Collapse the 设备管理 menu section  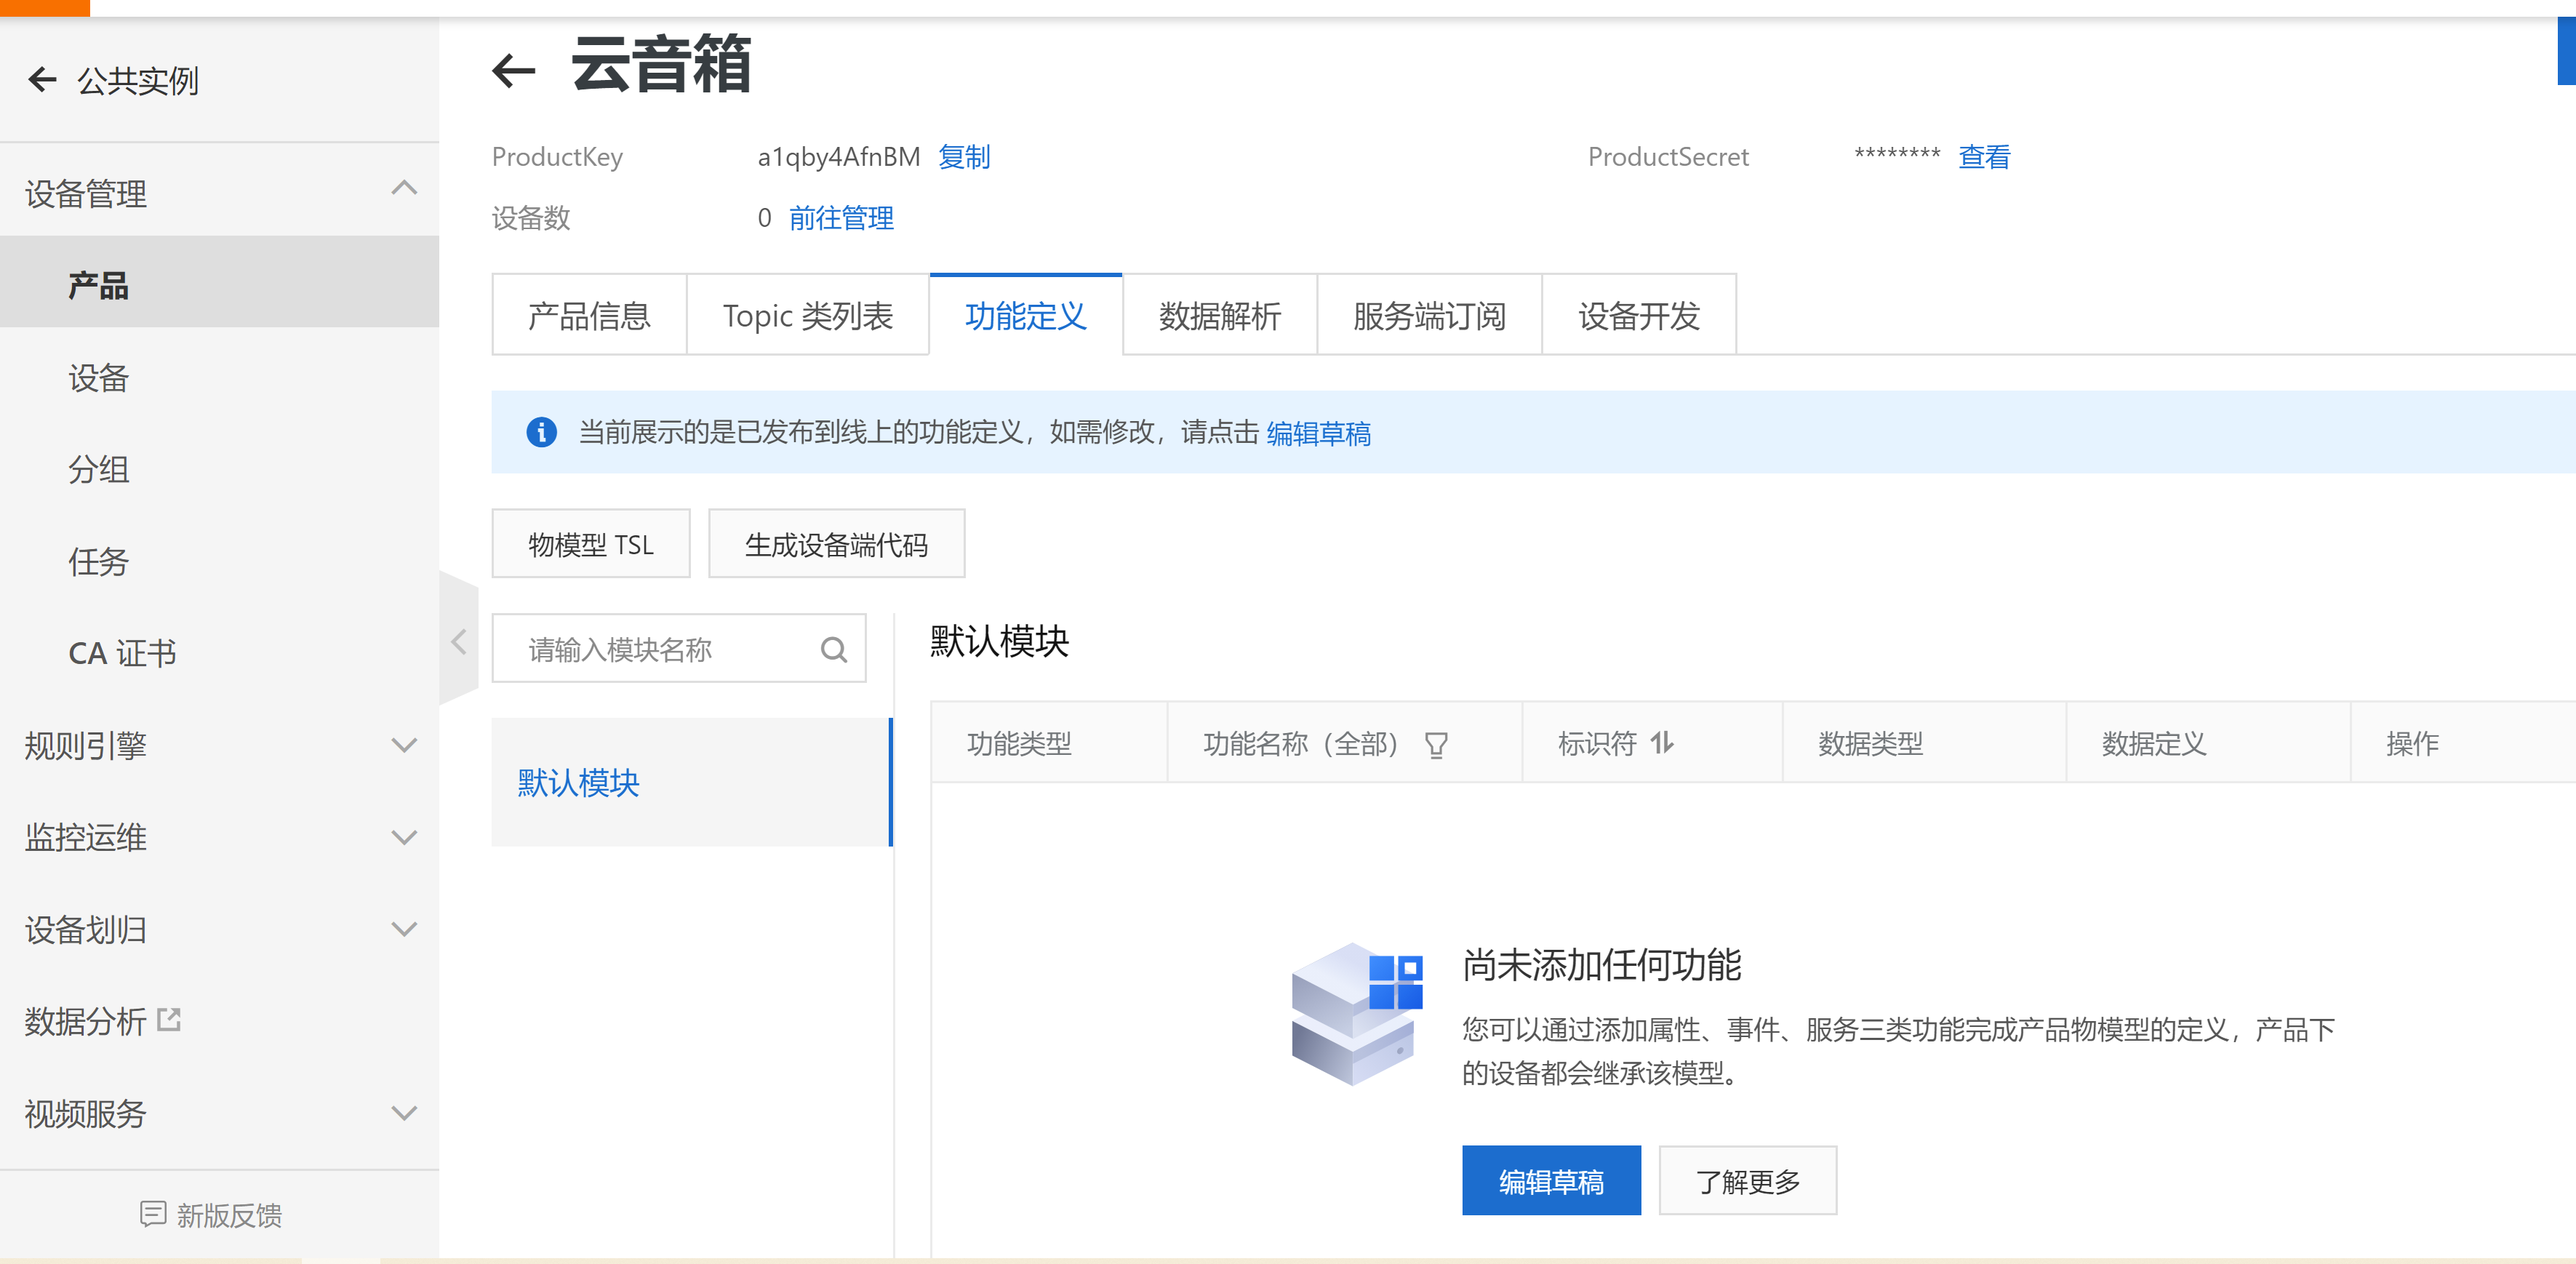pos(404,189)
